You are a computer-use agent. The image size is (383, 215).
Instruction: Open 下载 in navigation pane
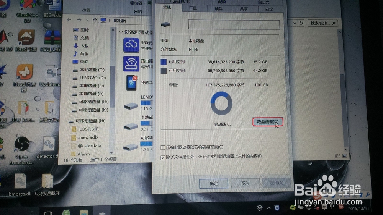pos(81,45)
